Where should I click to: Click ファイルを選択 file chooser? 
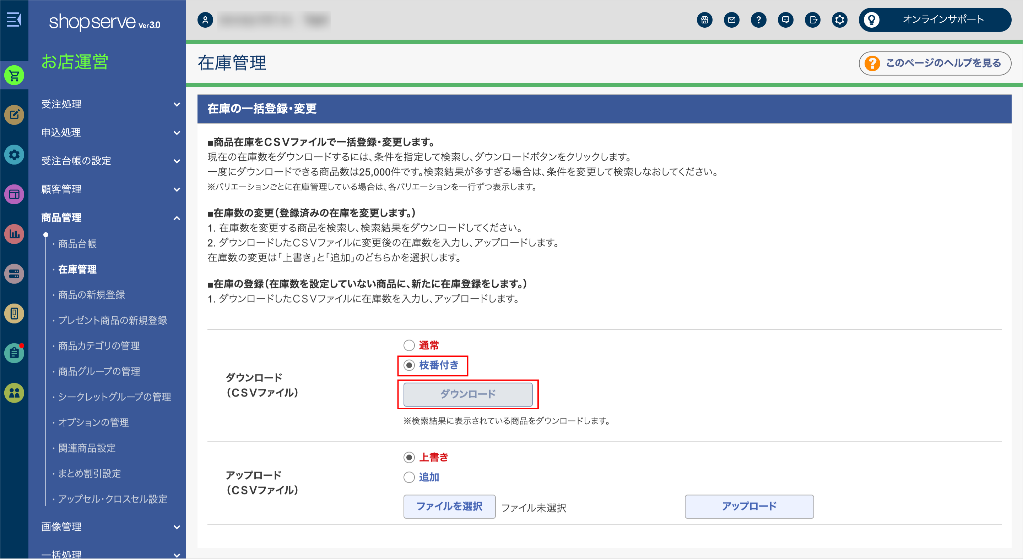click(449, 506)
